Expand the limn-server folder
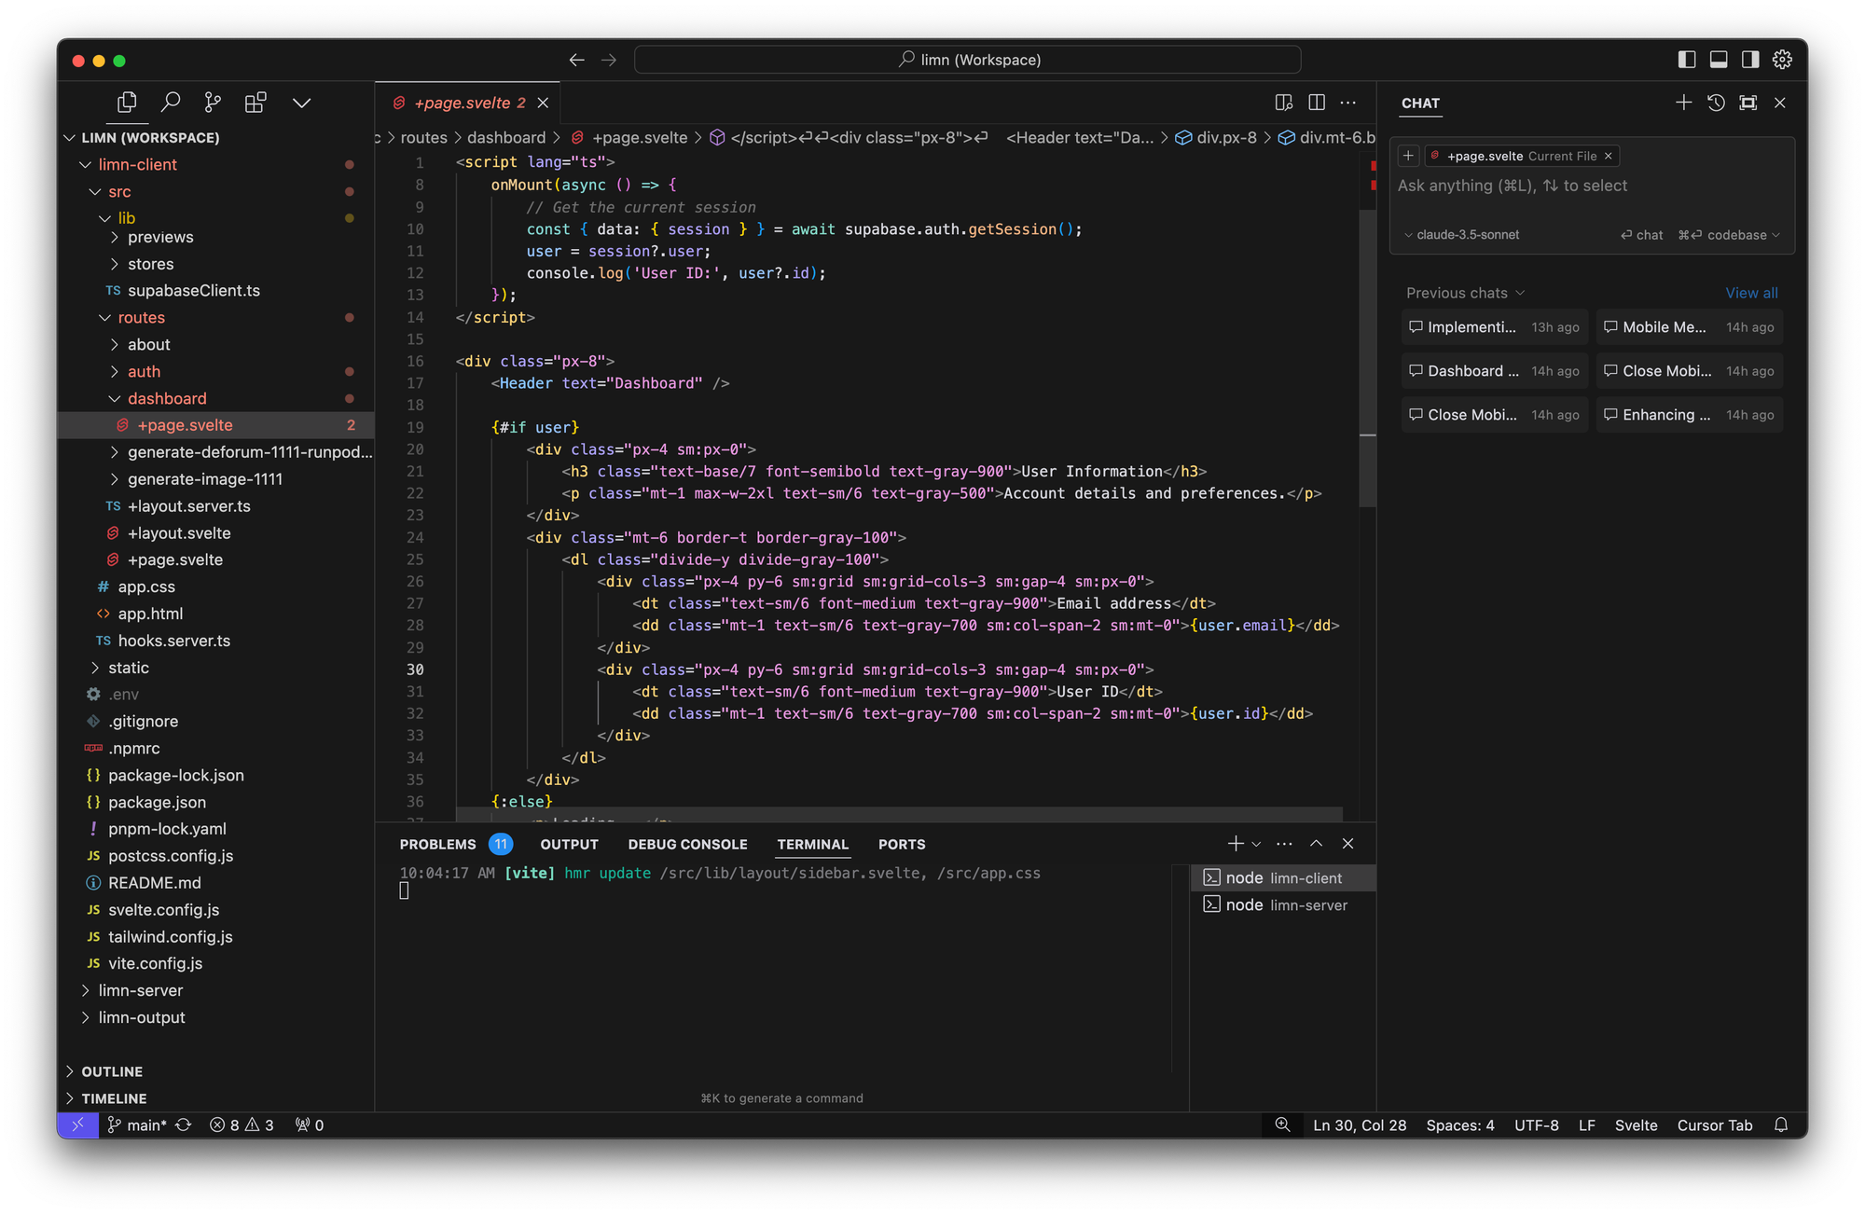1865x1214 pixels. point(141,990)
